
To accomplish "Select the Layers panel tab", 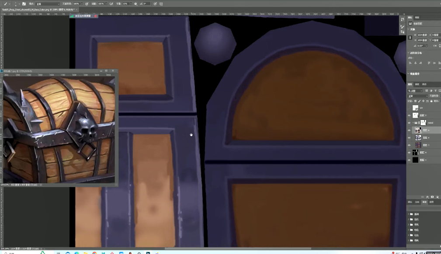I will [410, 84].
